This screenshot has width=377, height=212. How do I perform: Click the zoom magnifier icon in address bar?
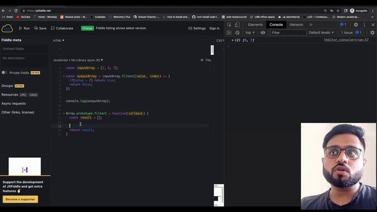325,11
